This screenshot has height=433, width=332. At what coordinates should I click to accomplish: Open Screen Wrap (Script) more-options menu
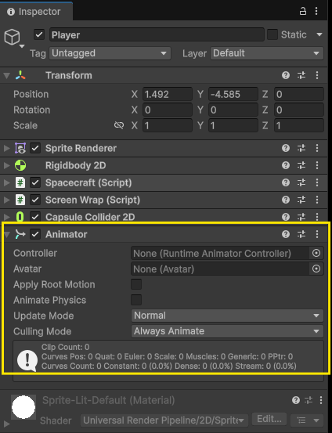(x=317, y=200)
